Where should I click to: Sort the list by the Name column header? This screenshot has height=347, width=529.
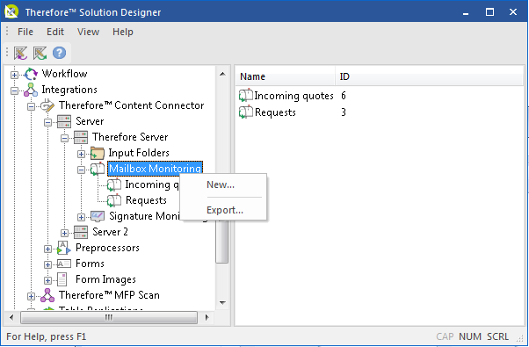(285, 76)
